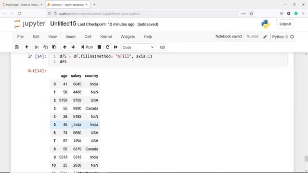Reload the page with the browser refresh icon
Screen dimensions: 308x173
pyautogui.click(x=19, y=13)
